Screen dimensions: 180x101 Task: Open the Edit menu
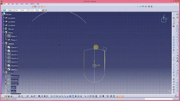coord(13,4)
